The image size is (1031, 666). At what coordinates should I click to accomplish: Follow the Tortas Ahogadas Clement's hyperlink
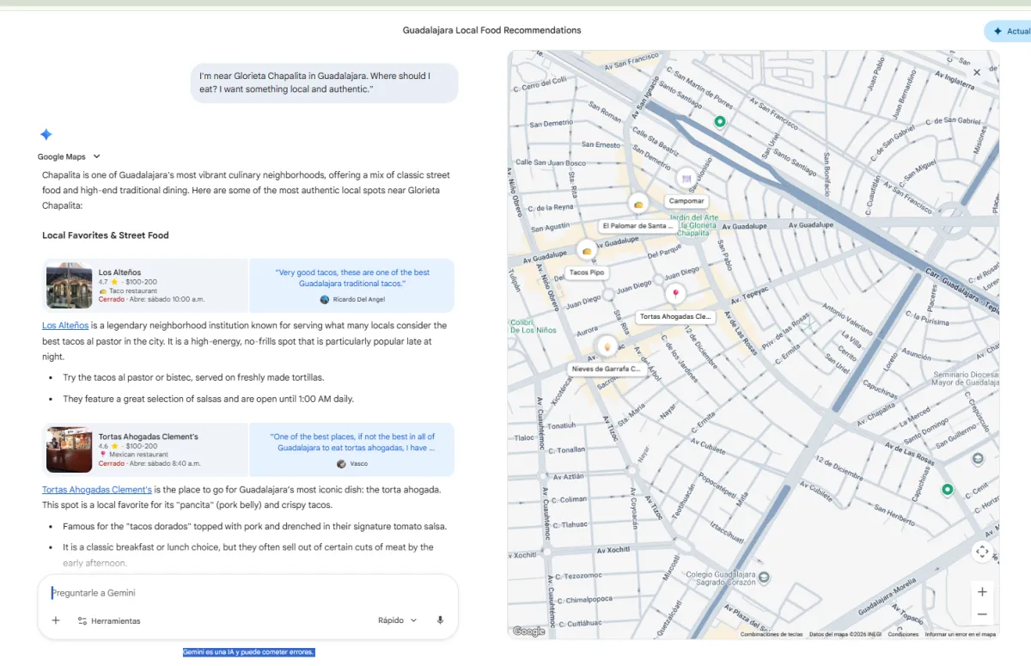pyautogui.click(x=97, y=490)
